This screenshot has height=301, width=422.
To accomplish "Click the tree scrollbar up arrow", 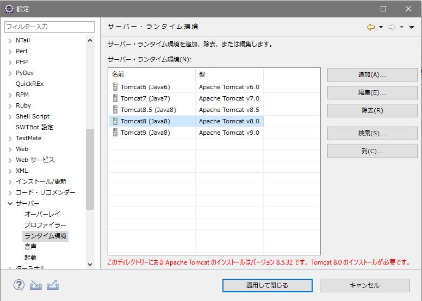I will pyautogui.click(x=90, y=40).
